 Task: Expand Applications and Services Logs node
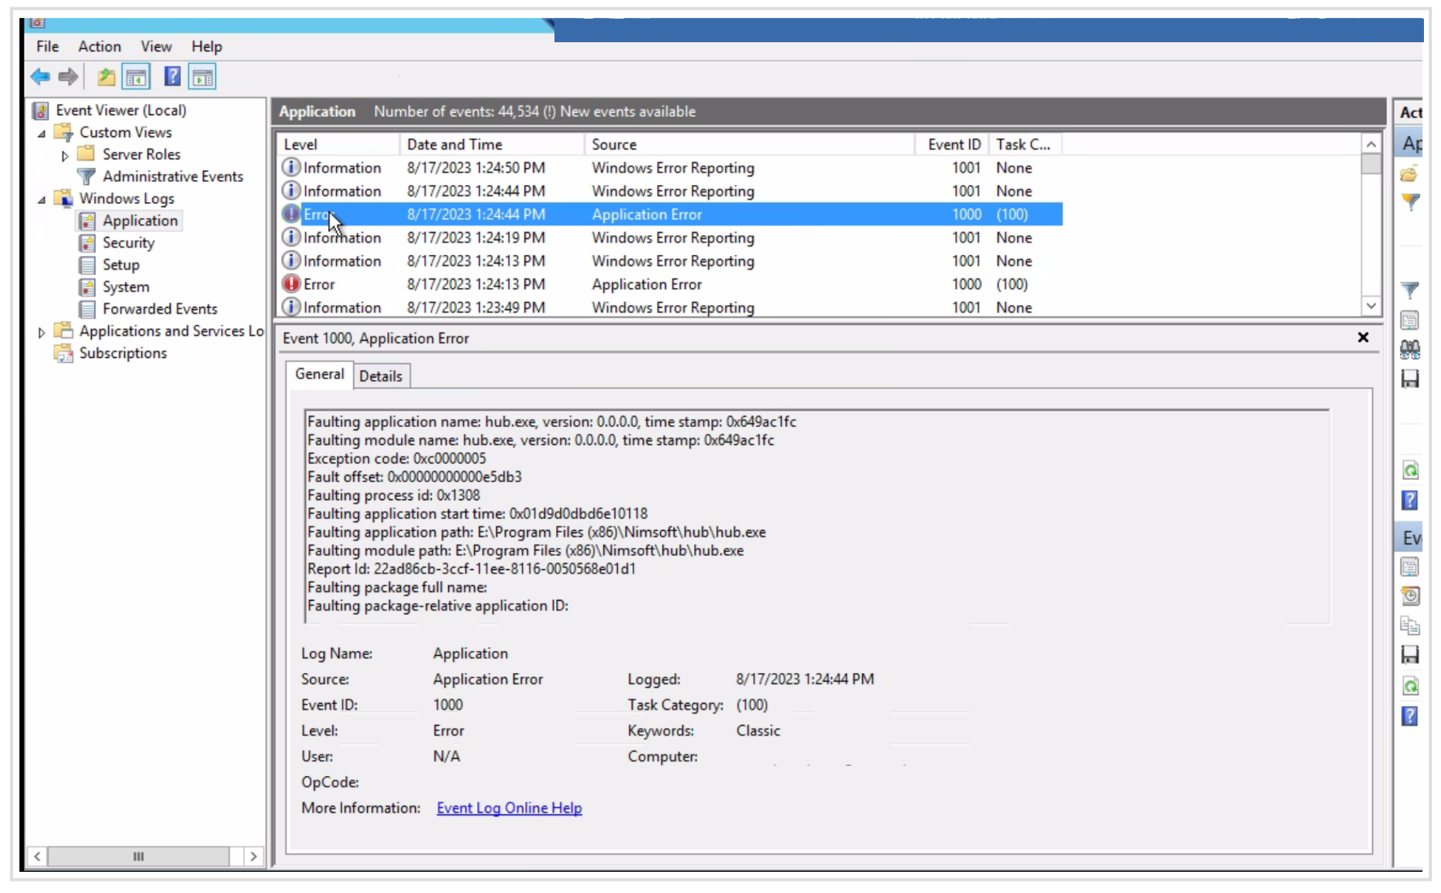[x=41, y=332]
